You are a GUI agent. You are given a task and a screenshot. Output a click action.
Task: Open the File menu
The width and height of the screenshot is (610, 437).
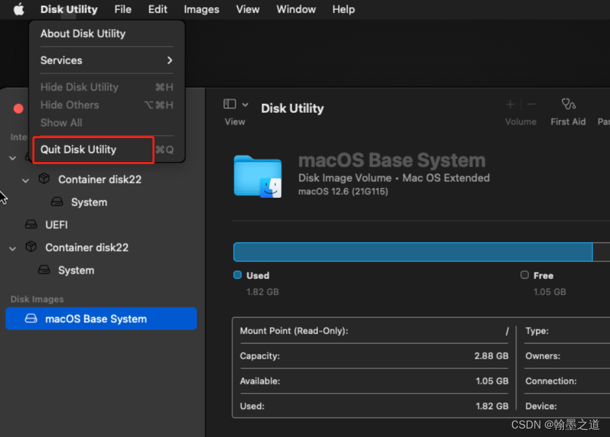point(123,9)
